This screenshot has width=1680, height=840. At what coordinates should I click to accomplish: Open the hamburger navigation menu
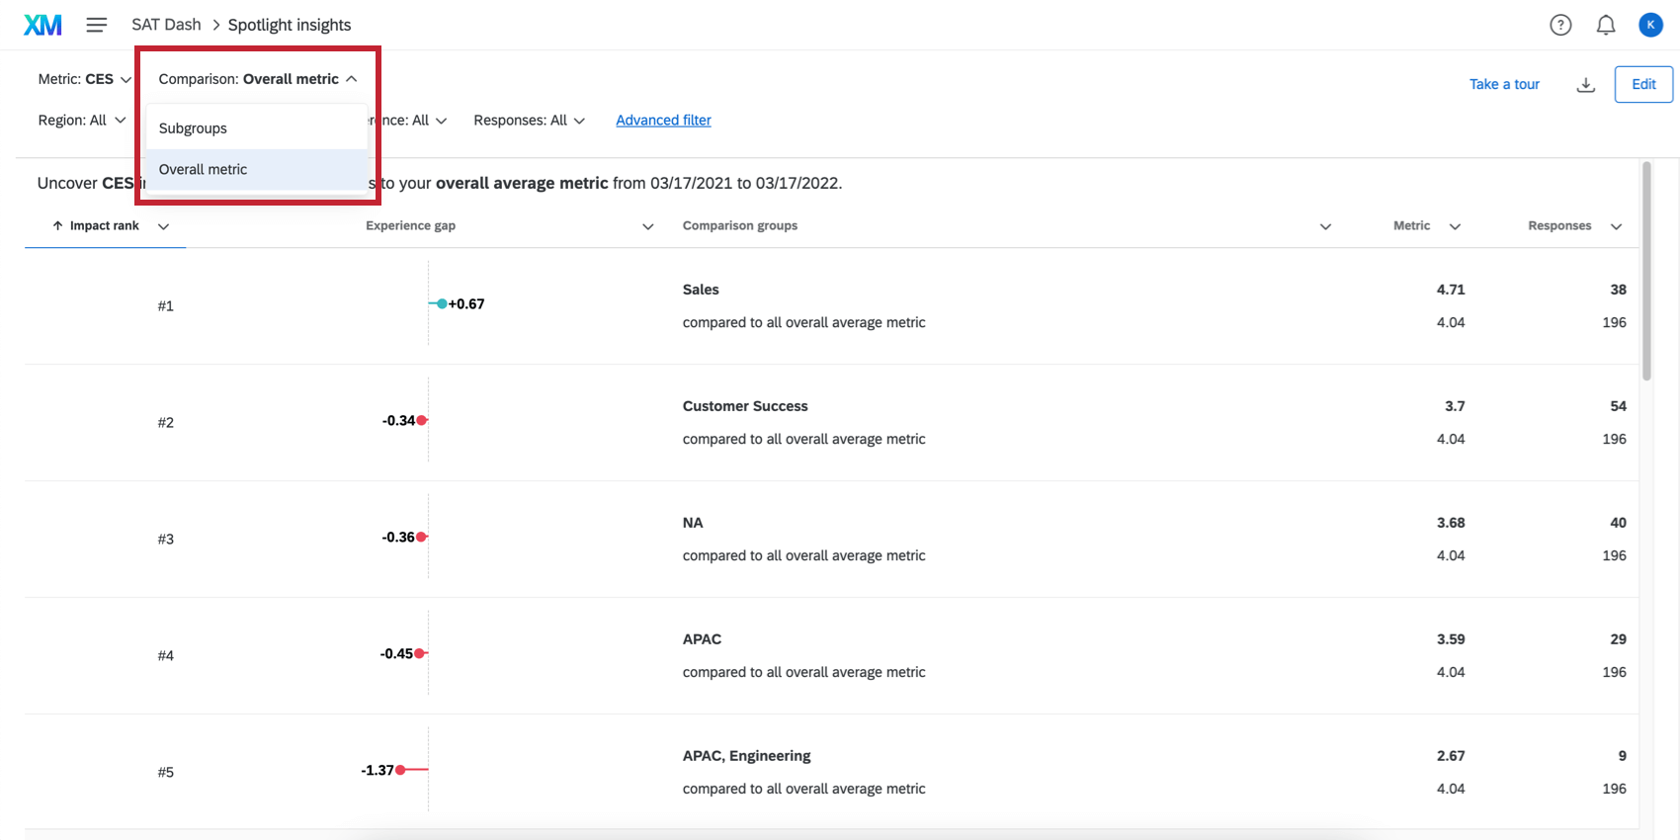tap(96, 25)
